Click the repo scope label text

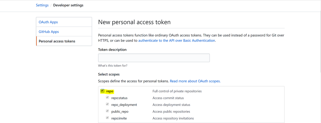tap(110, 91)
